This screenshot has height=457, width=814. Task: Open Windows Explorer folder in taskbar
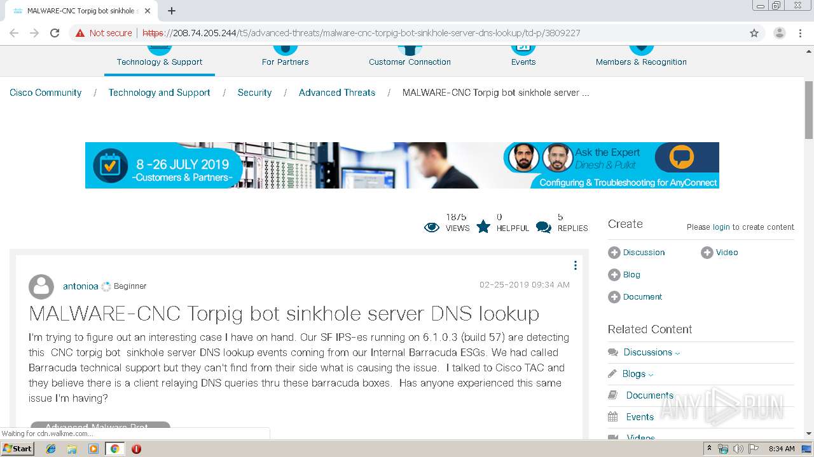(72, 449)
